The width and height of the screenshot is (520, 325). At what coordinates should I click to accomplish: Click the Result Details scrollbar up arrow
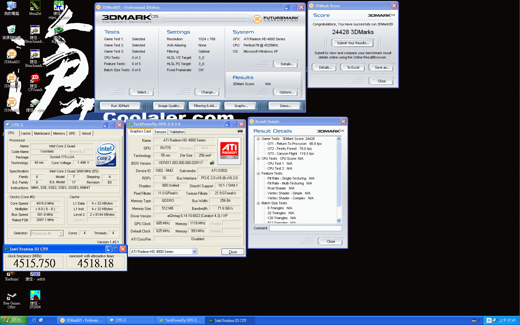click(339, 139)
